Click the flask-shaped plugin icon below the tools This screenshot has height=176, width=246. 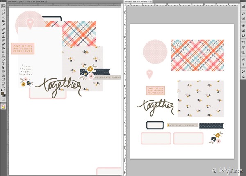coord(3,106)
